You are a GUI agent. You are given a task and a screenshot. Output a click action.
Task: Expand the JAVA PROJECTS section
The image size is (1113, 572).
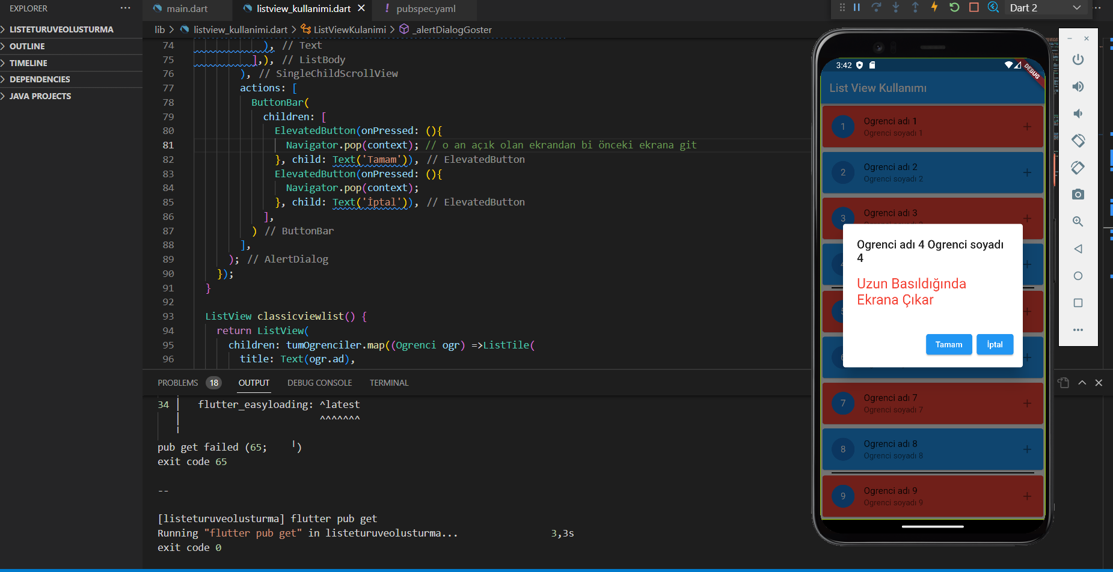tap(71, 96)
